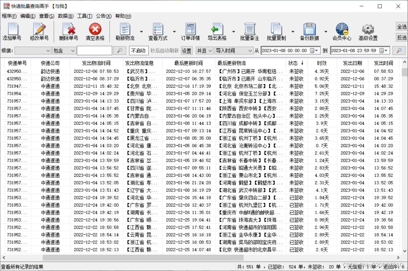The height and width of the screenshot is (271, 408).
Task: Sort by the 快递公司 column header
Action: (50, 63)
